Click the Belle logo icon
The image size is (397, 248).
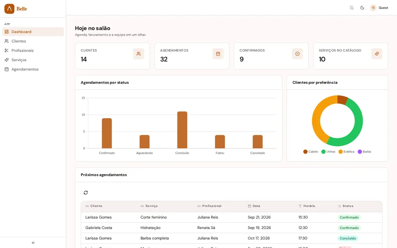click(x=10, y=9)
